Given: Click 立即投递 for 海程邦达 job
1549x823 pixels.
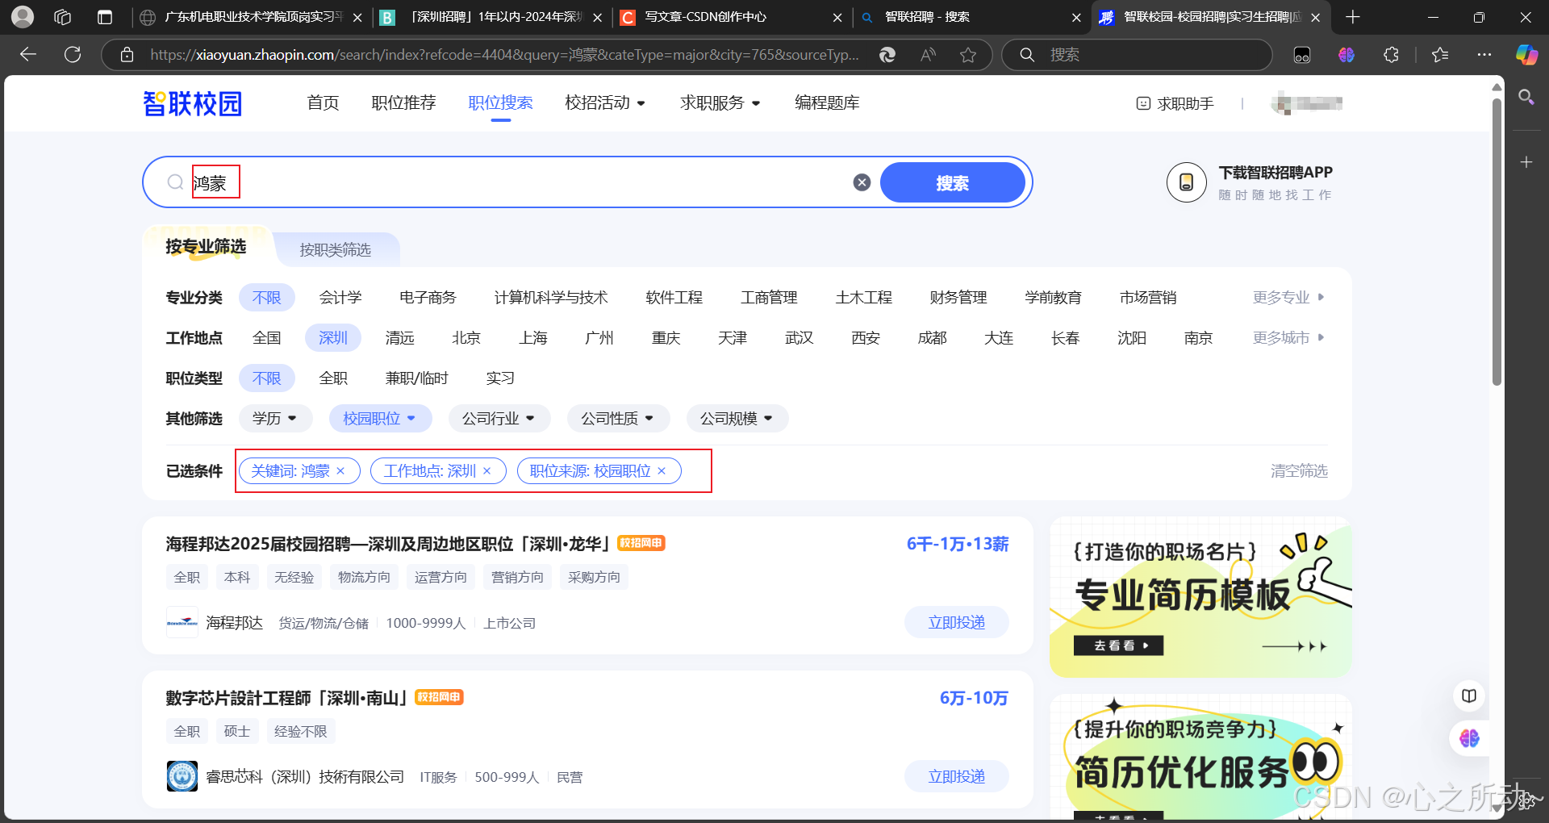Looking at the screenshot, I should click(957, 622).
